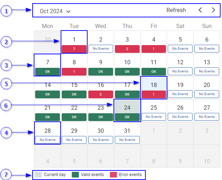Click the OK badge on October 24

pyautogui.click(x=127, y=117)
